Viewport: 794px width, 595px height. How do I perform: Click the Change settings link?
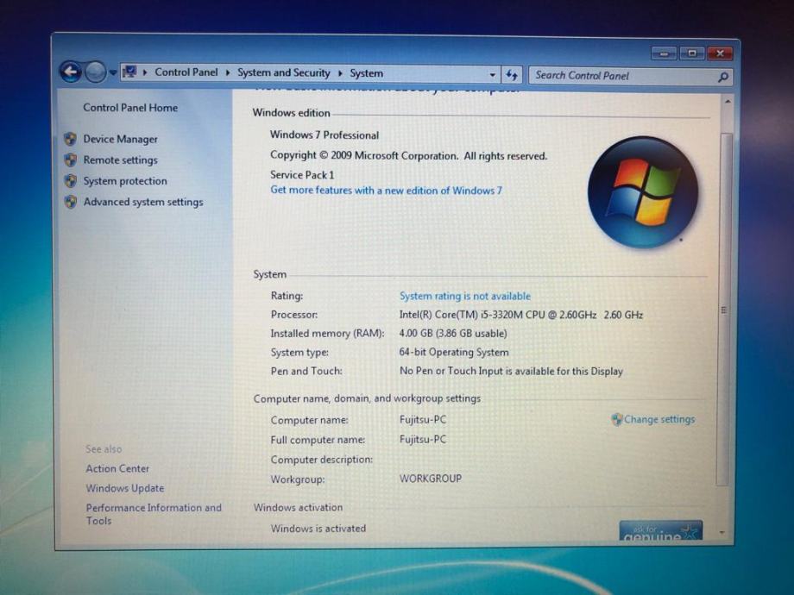tap(659, 419)
